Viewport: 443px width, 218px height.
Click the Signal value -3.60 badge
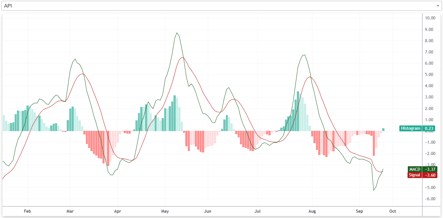click(430, 175)
